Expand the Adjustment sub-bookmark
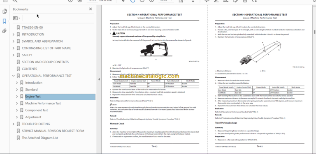Viewport: 316px width, 154px height. [x=17, y=117]
